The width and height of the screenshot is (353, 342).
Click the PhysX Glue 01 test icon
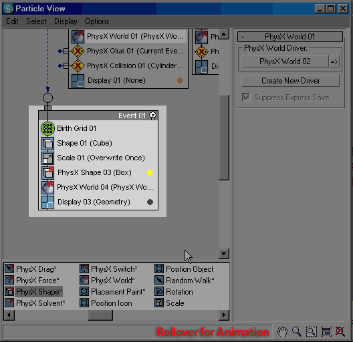tap(78, 51)
